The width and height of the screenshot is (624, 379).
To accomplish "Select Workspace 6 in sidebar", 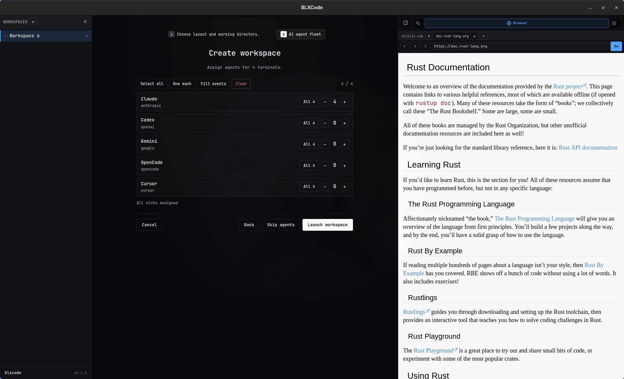I will [x=46, y=36].
